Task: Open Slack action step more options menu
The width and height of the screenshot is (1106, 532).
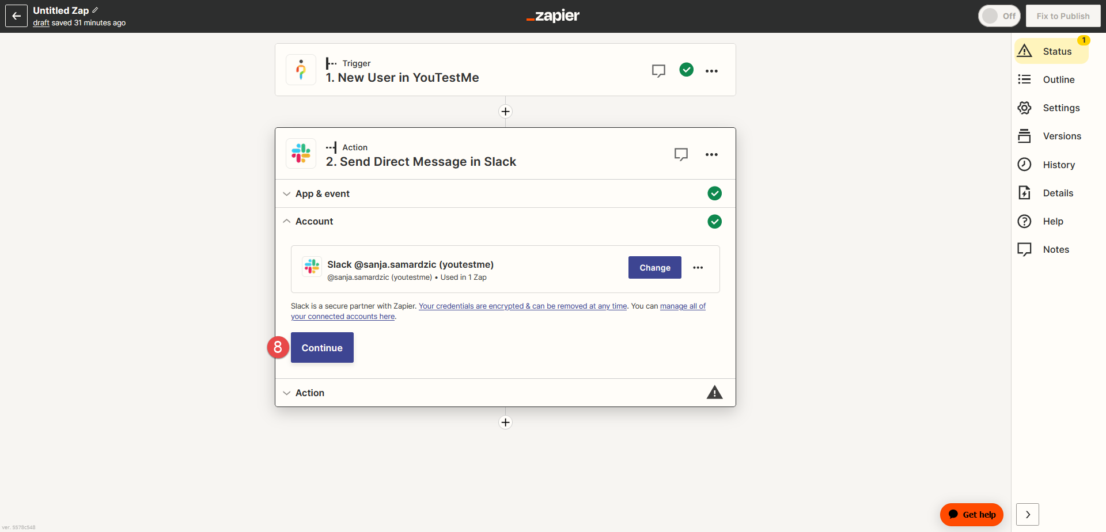Action: [x=711, y=154]
